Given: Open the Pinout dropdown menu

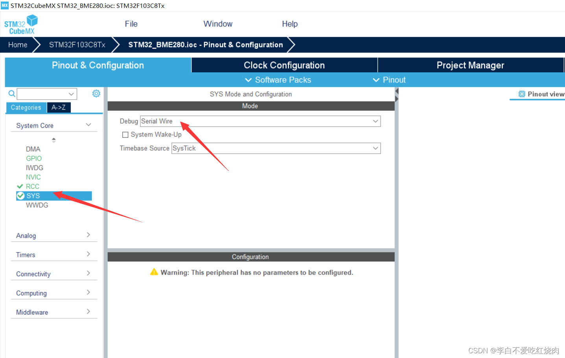Looking at the screenshot, I should 389,80.
